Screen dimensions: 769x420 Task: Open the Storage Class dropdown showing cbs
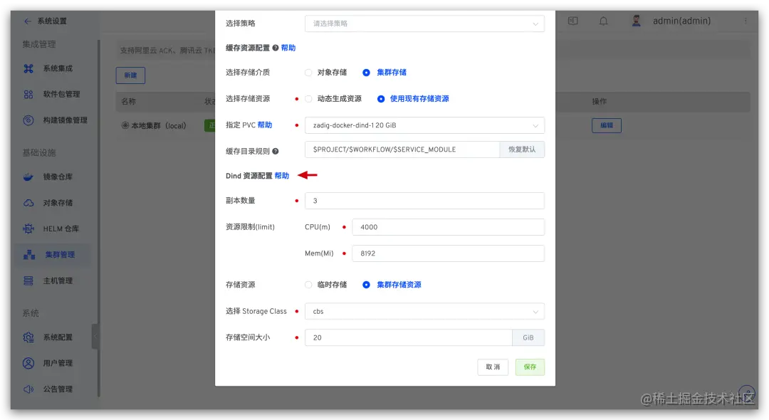pyautogui.click(x=424, y=311)
